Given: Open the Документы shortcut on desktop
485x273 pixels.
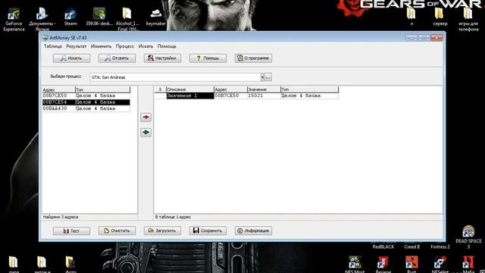Looking at the screenshot, I should pos(42,20).
